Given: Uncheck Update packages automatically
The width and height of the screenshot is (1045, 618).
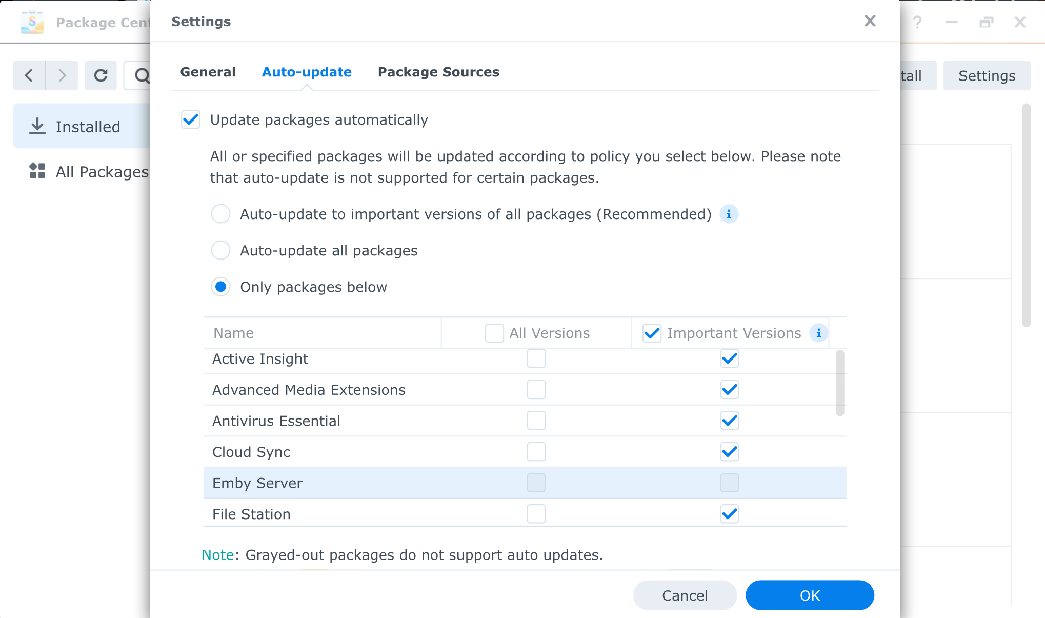Looking at the screenshot, I should [191, 120].
